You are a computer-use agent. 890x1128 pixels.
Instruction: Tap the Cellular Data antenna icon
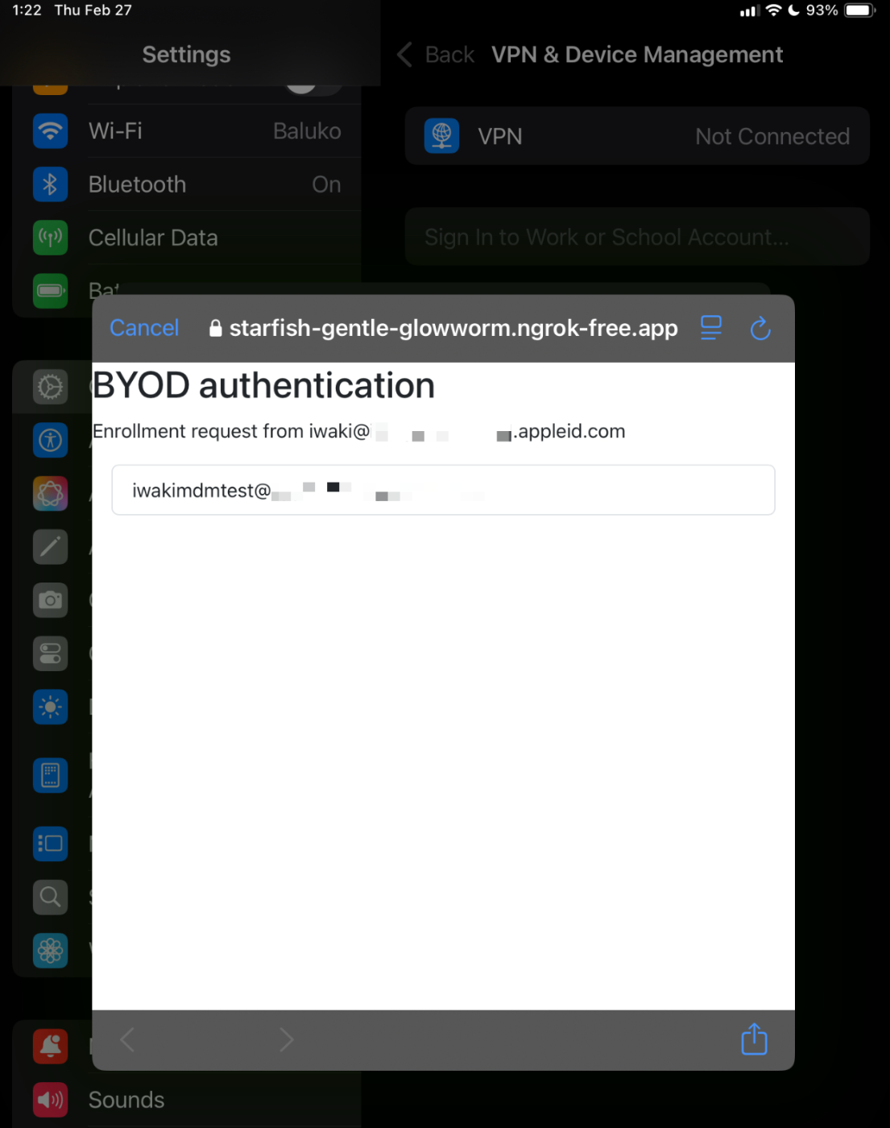click(50, 238)
